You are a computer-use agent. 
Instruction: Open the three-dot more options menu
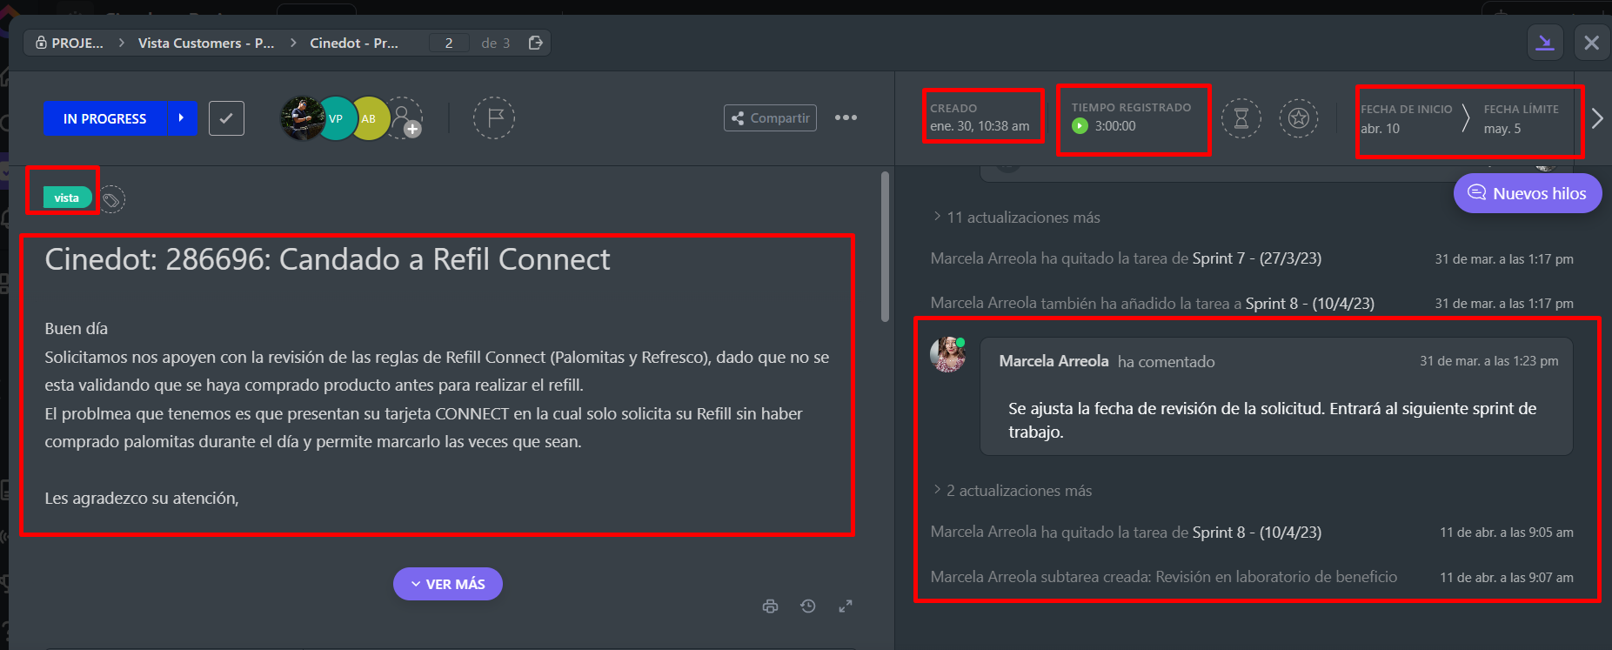846,117
